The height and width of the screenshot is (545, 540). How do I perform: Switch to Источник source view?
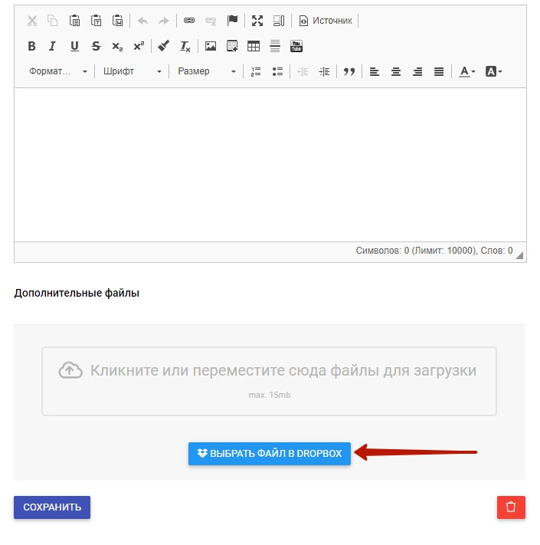[326, 21]
